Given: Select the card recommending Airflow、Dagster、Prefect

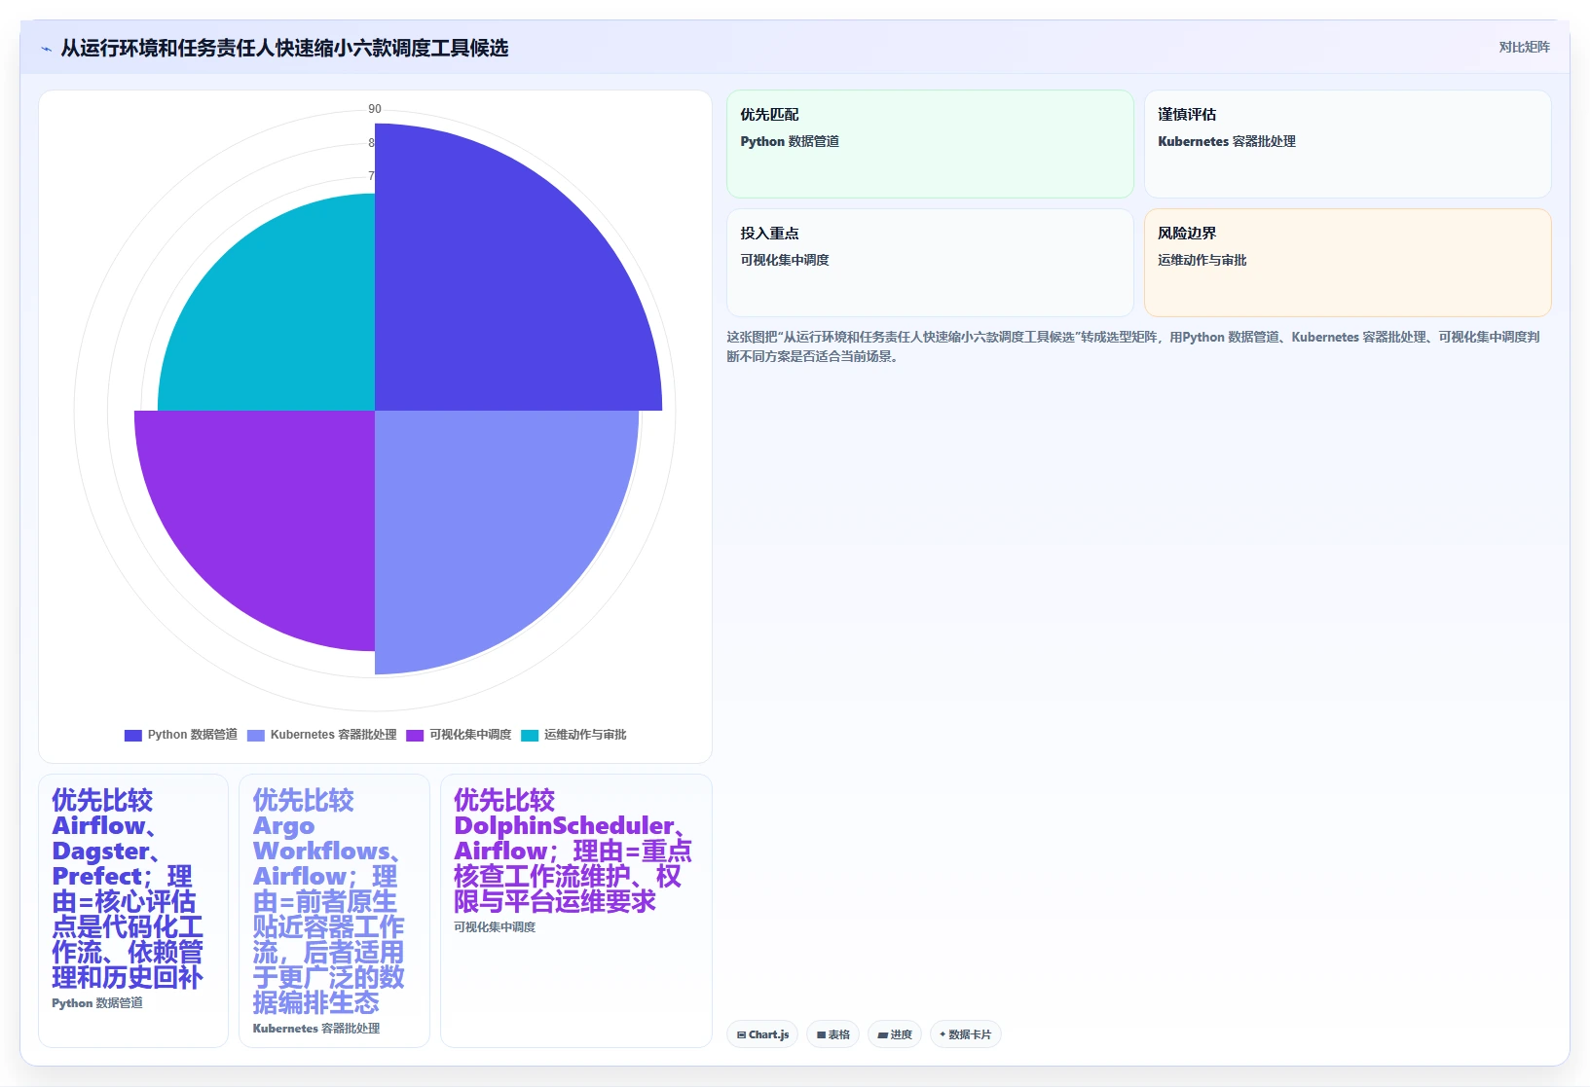Looking at the screenshot, I should pyautogui.click(x=133, y=911).
